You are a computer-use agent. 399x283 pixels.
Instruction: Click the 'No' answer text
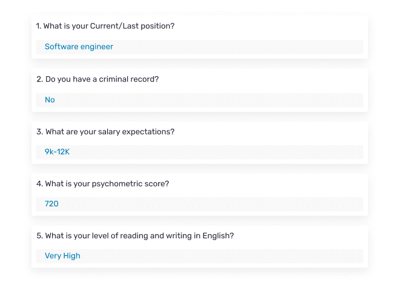(50, 100)
